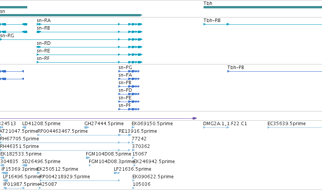Screen dimensions: 322x190
Task: Select the sn-RE transcript label
Action: click(44, 51)
